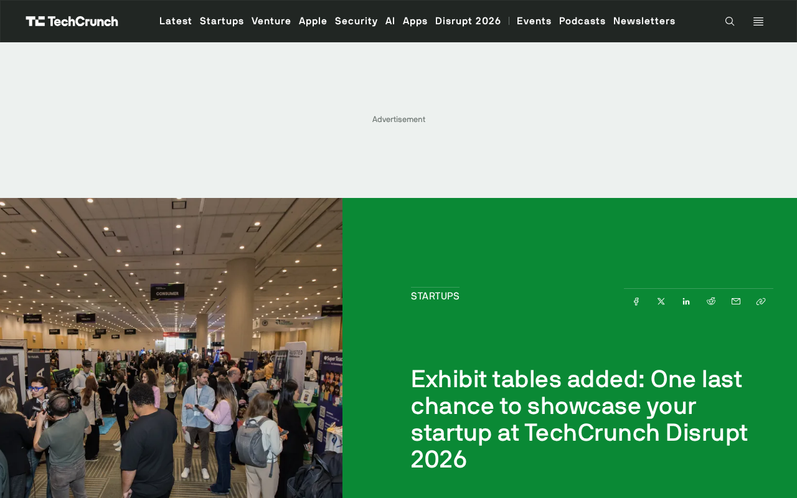
Task: Share article on X
Action: [x=661, y=301]
